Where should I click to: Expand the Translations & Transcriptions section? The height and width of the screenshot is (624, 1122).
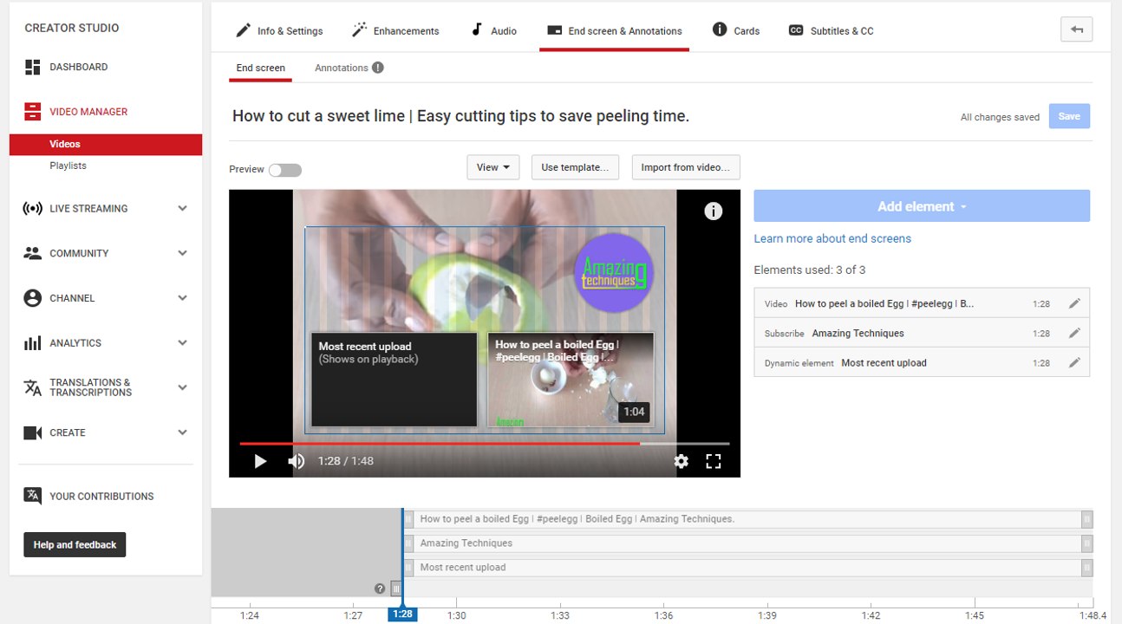(x=182, y=387)
